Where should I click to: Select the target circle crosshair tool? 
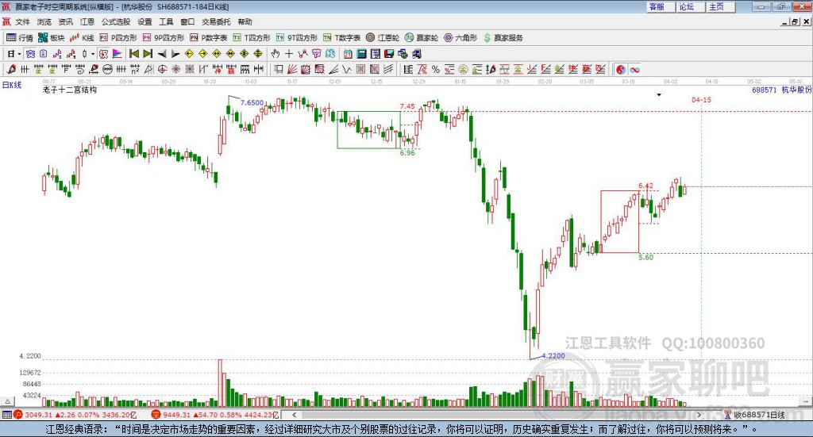click(x=162, y=69)
